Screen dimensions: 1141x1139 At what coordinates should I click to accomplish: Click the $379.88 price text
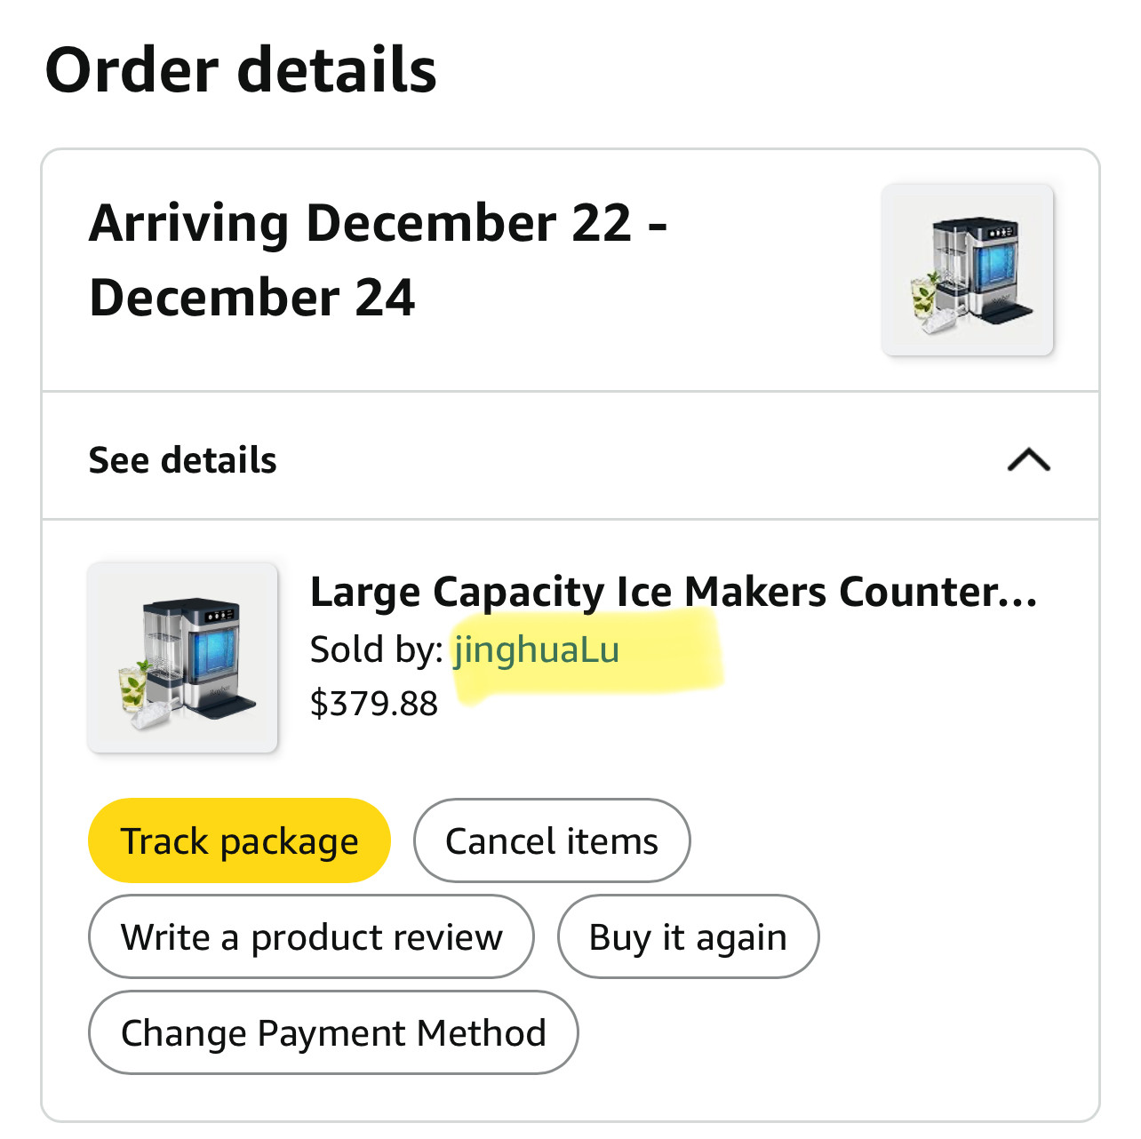pos(374,704)
